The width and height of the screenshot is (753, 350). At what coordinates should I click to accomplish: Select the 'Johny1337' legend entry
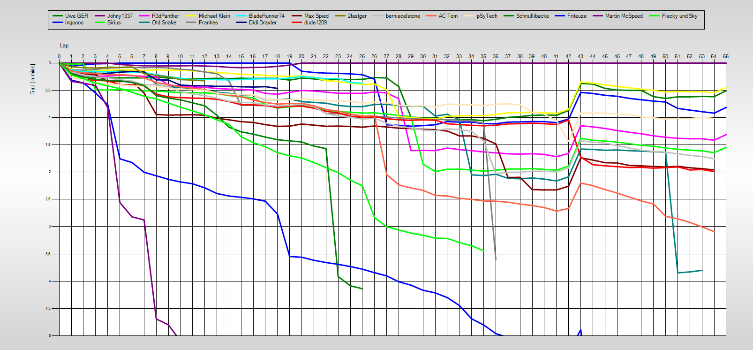[x=120, y=16]
